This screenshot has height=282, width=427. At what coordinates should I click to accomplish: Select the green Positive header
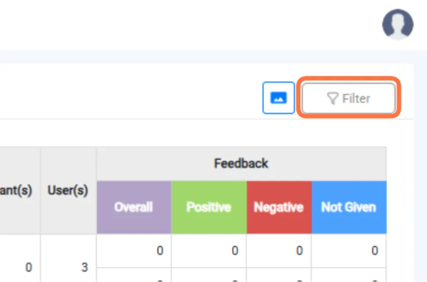click(209, 207)
